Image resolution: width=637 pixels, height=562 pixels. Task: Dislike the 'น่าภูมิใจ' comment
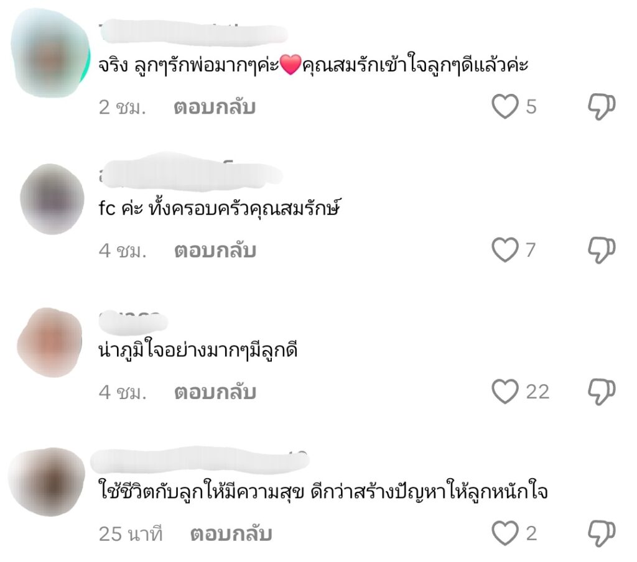pyautogui.click(x=602, y=392)
